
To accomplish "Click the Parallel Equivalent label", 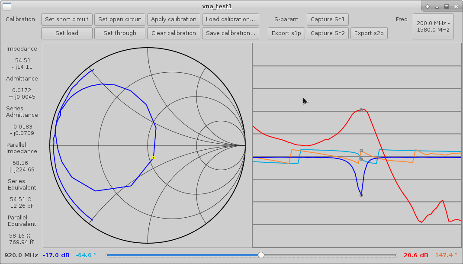I will click(22, 221).
